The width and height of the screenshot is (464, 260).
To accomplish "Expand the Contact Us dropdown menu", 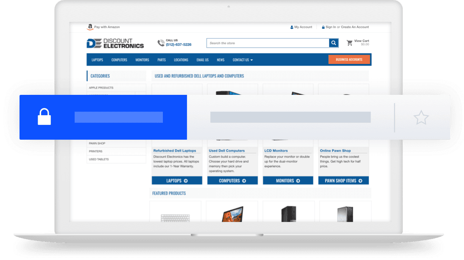I will pos(242,60).
